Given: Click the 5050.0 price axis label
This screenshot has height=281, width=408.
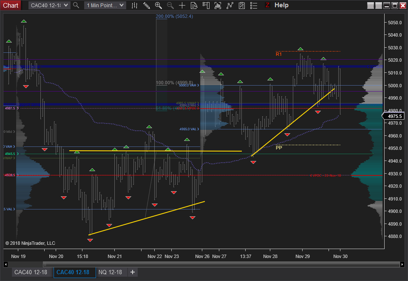Looking at the screenshot, I should (395, 23).
